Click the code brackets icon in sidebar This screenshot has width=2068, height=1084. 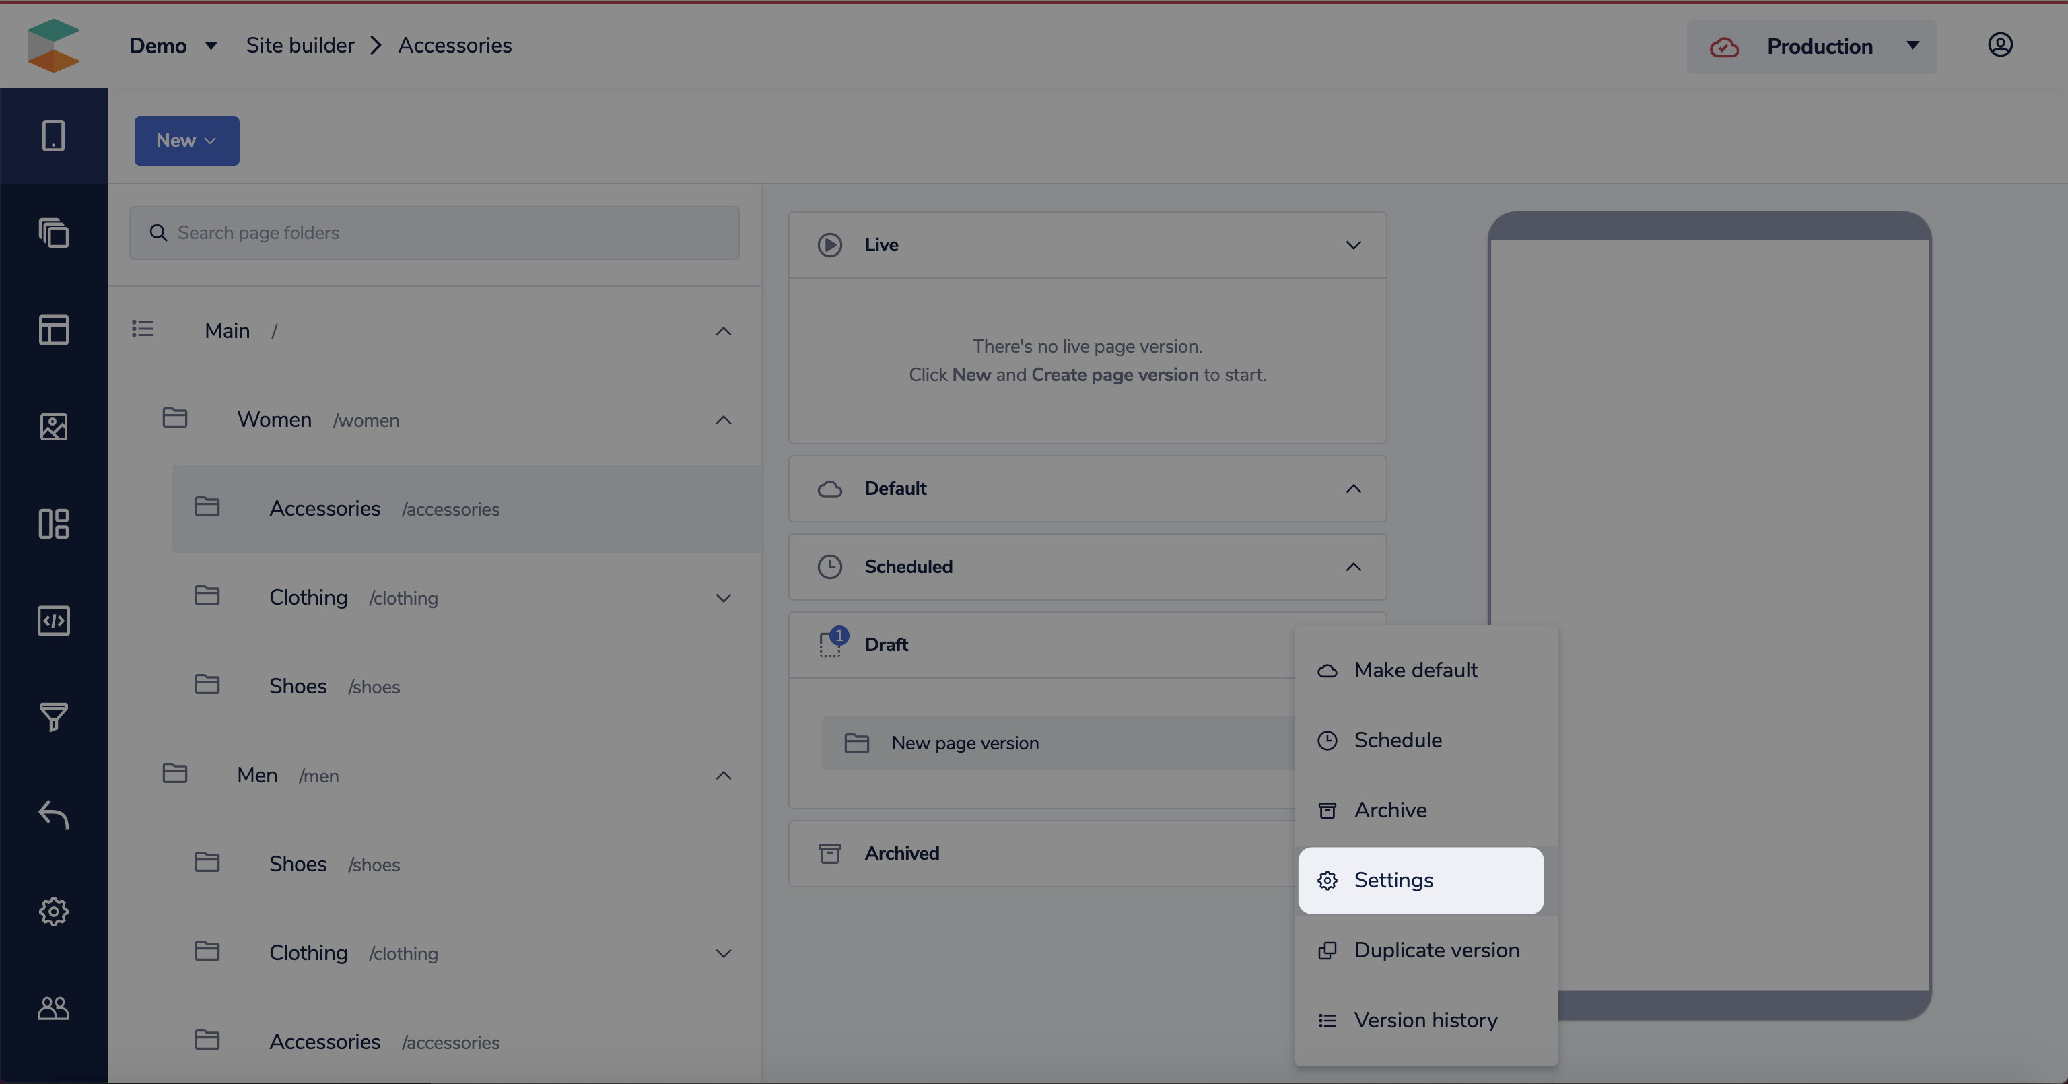(53, 621)
